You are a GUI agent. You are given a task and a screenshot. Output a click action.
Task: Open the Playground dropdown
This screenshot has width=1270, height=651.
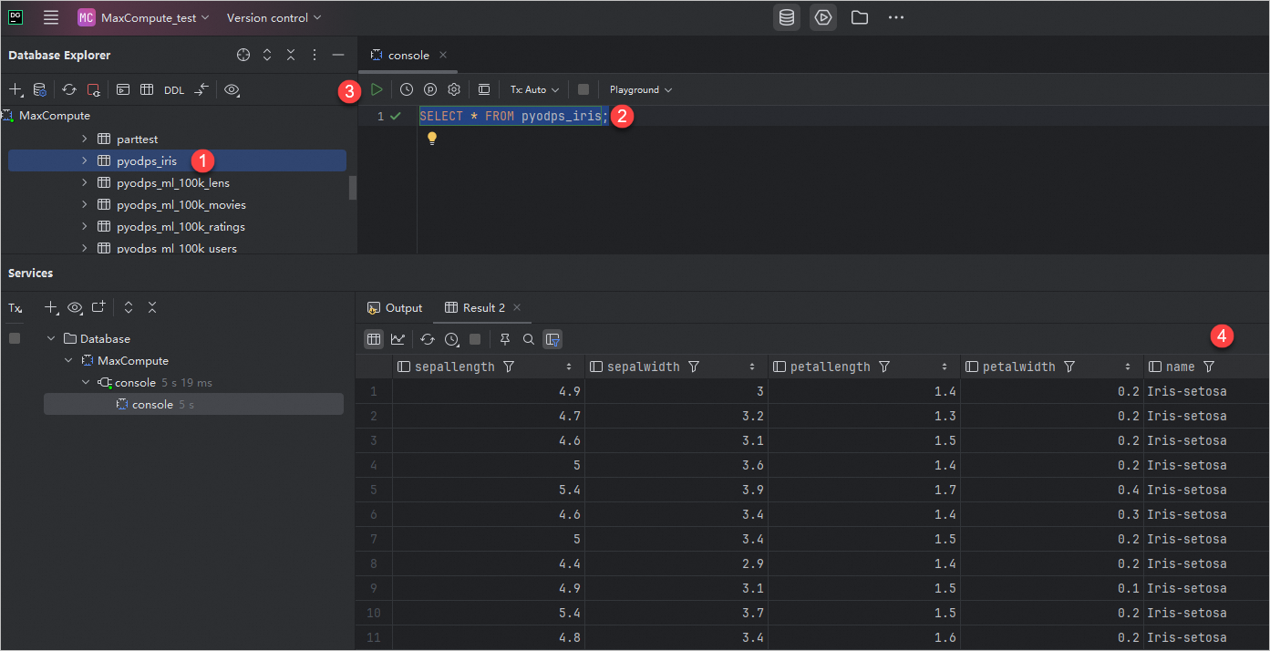click(640, 89)
